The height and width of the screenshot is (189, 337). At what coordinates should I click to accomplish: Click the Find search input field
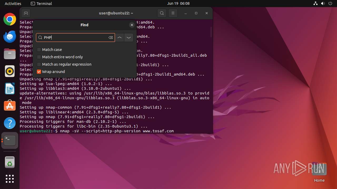pos(75,38)
